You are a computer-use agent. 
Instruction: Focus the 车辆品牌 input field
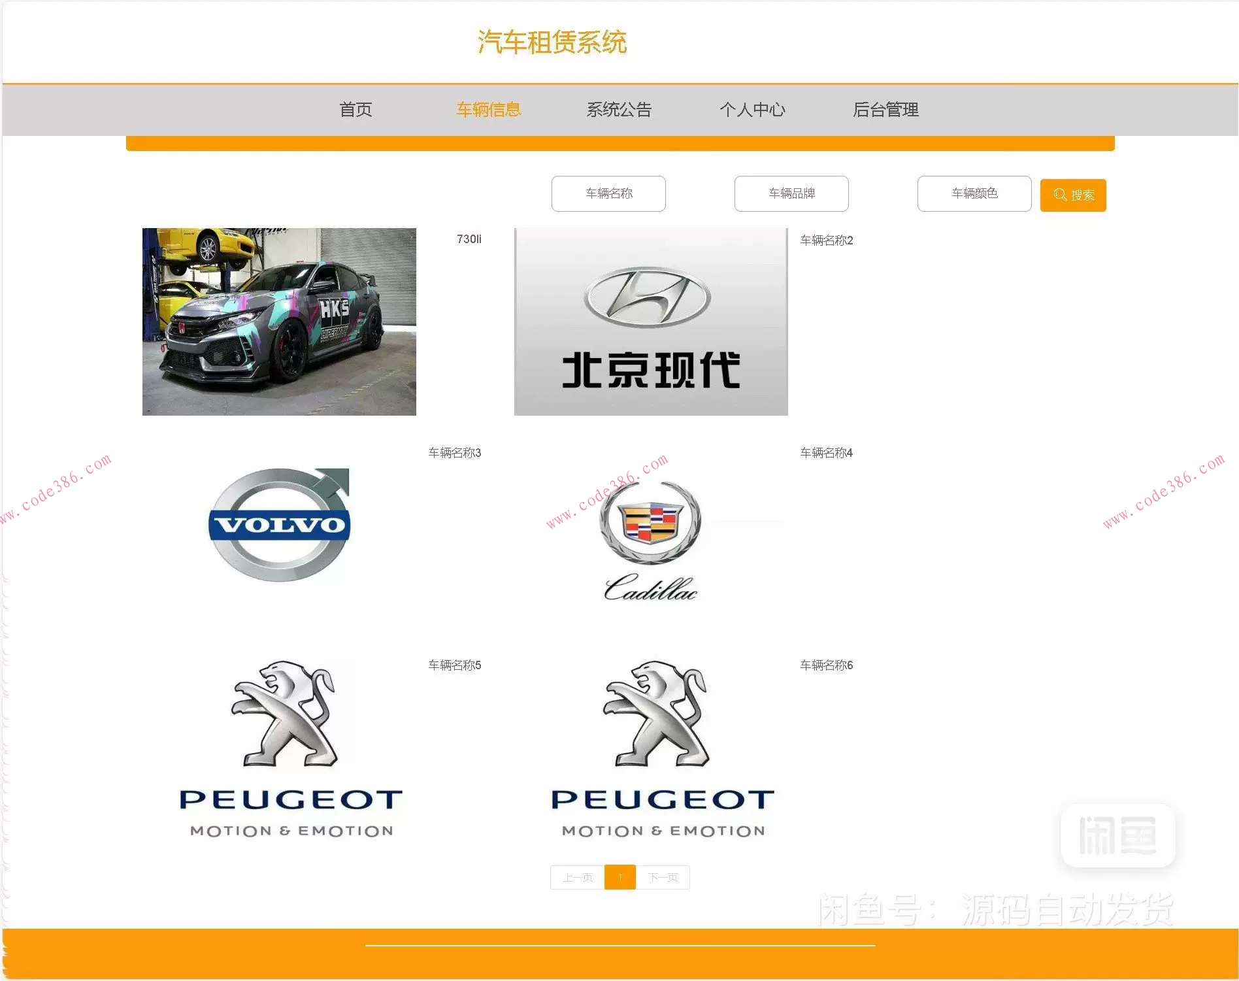point(791,193)
